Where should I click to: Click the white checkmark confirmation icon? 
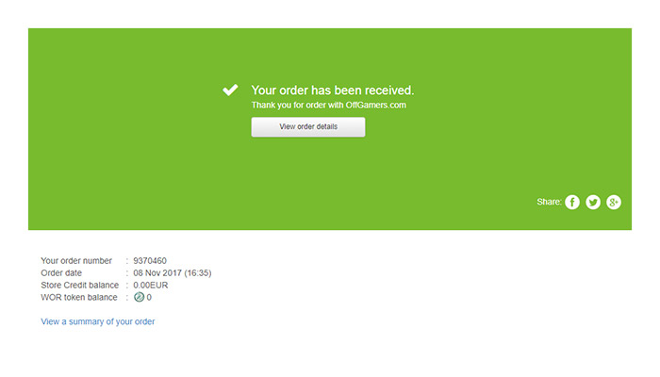230,90
